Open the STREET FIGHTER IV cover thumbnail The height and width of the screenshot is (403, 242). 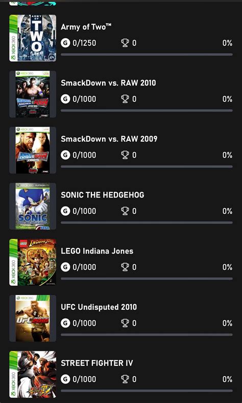(x=33, y=374)
